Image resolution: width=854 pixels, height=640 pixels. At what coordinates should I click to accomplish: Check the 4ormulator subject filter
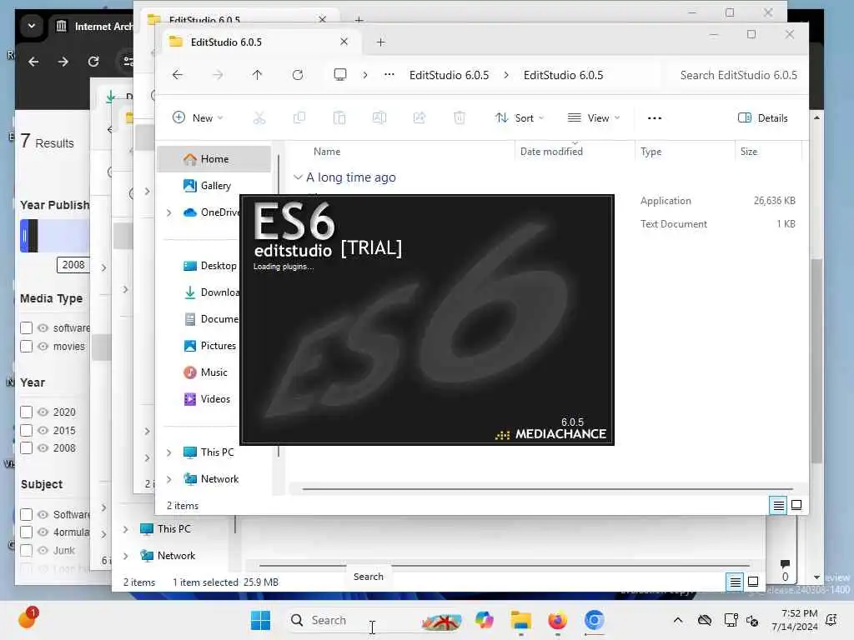pyautogui.click(x=26, y=532)
